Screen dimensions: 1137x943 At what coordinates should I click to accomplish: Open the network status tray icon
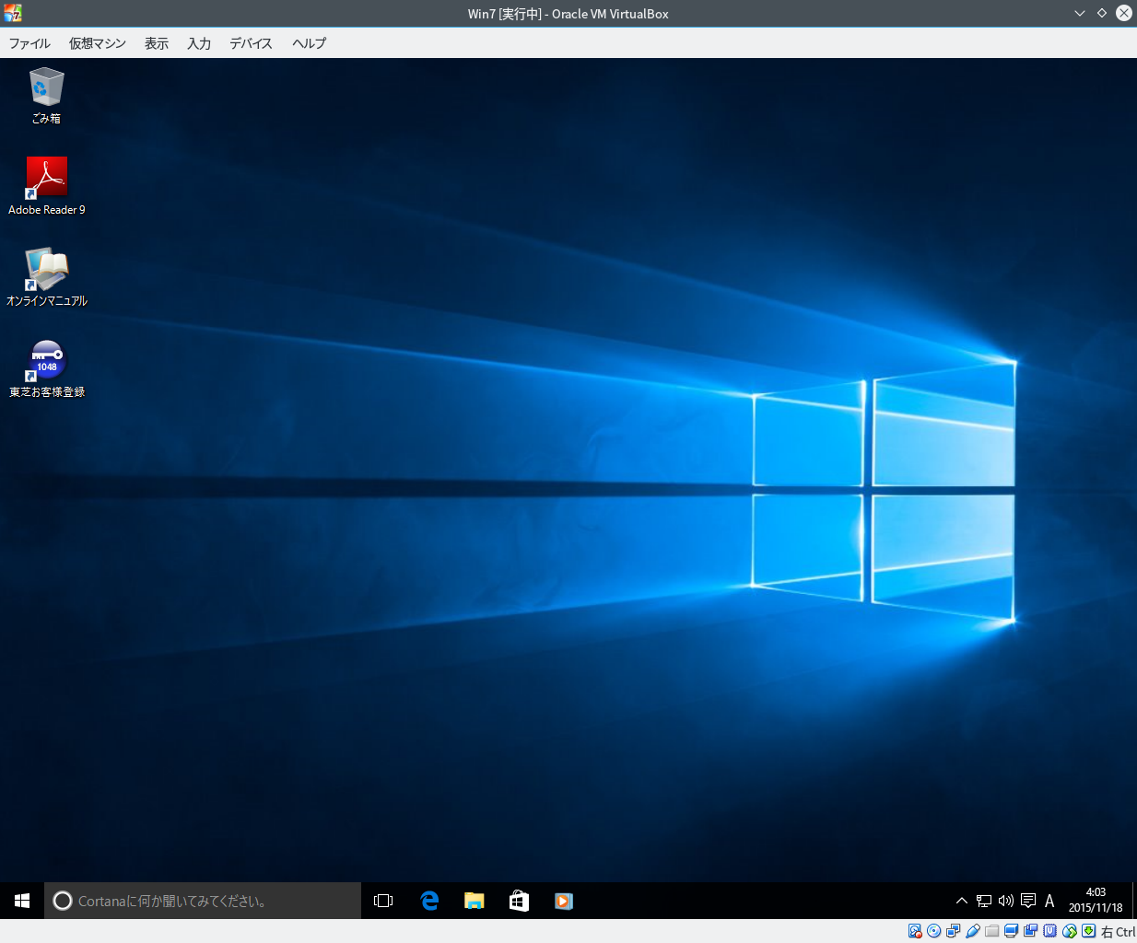(x=984, y=901)
